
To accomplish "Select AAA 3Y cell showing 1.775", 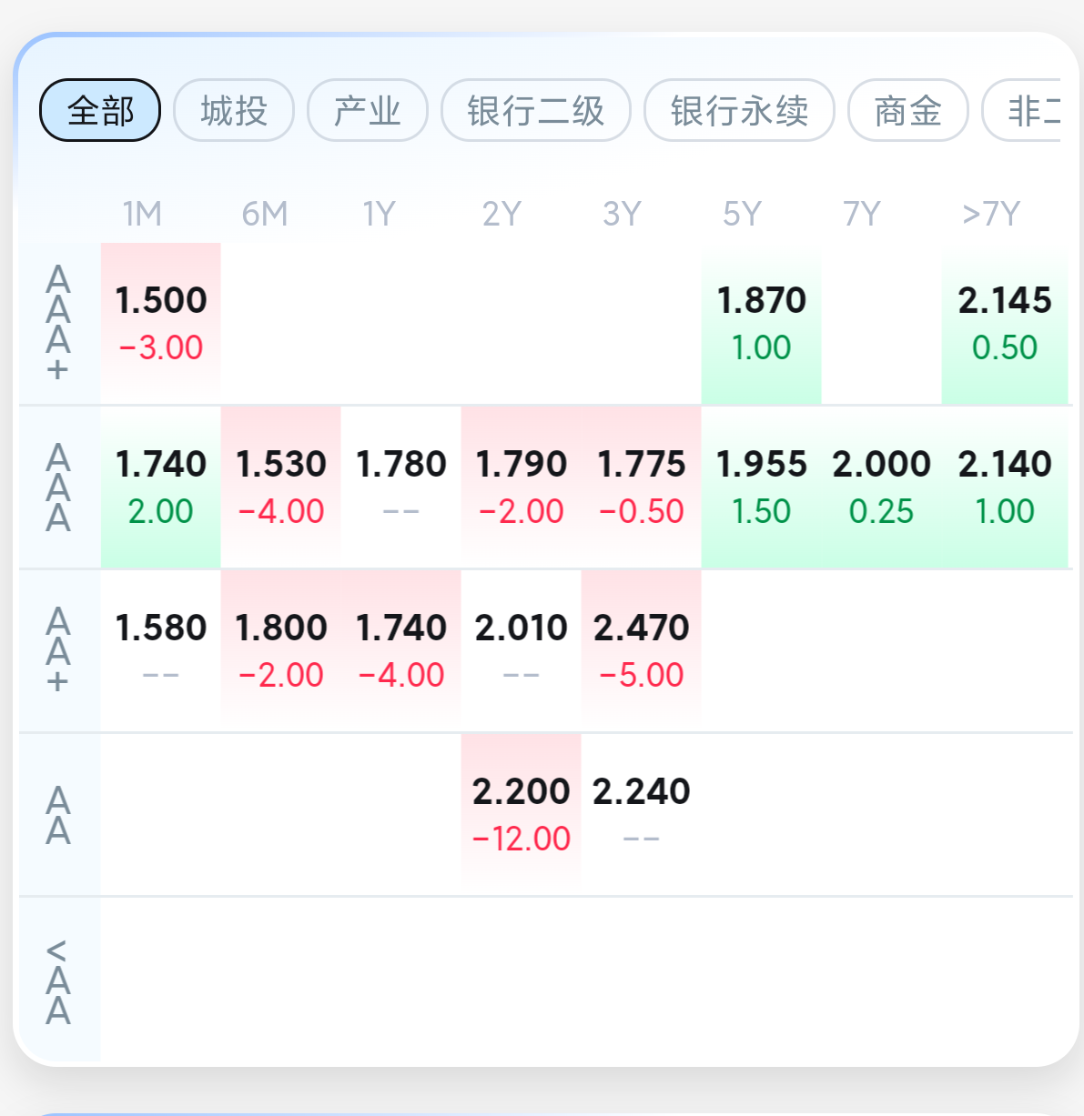I will [x=641, y=487].
